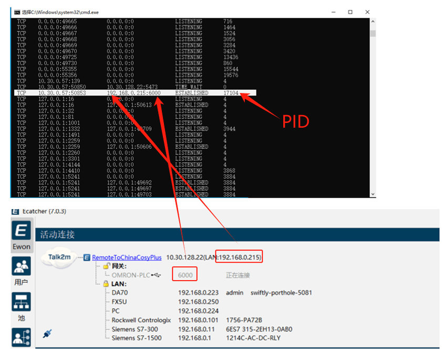Viewport: 442px width, 352px height.
Task: Select the Siemens S7-300 device
Action: click(135, 329)
